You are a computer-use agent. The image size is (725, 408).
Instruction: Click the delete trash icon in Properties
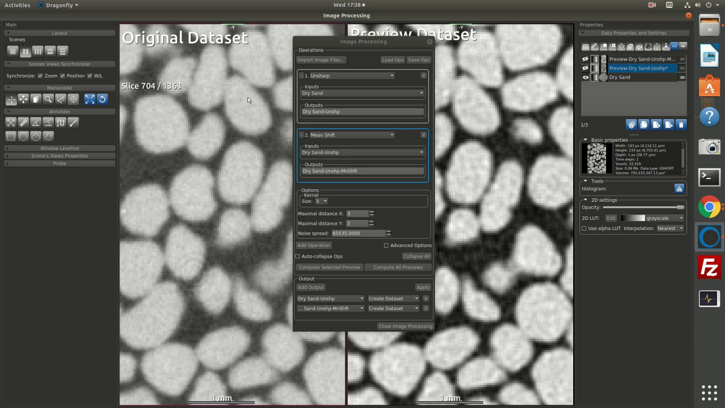[x=681, y=125]
